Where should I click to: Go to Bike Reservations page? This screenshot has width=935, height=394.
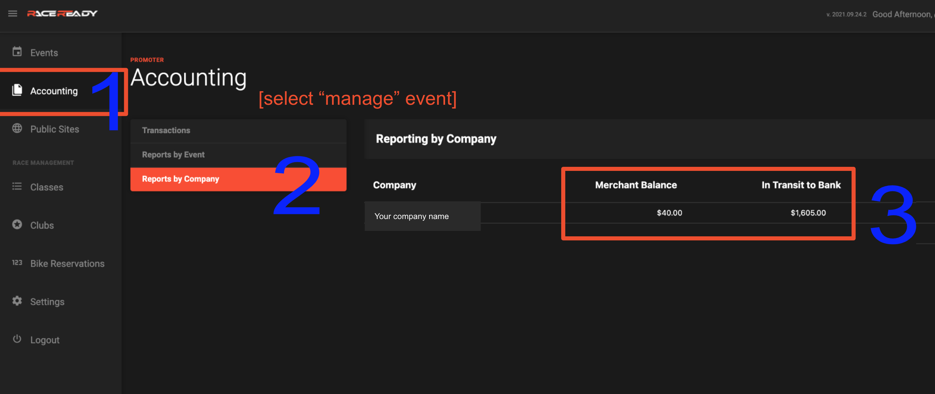(67, 264)
